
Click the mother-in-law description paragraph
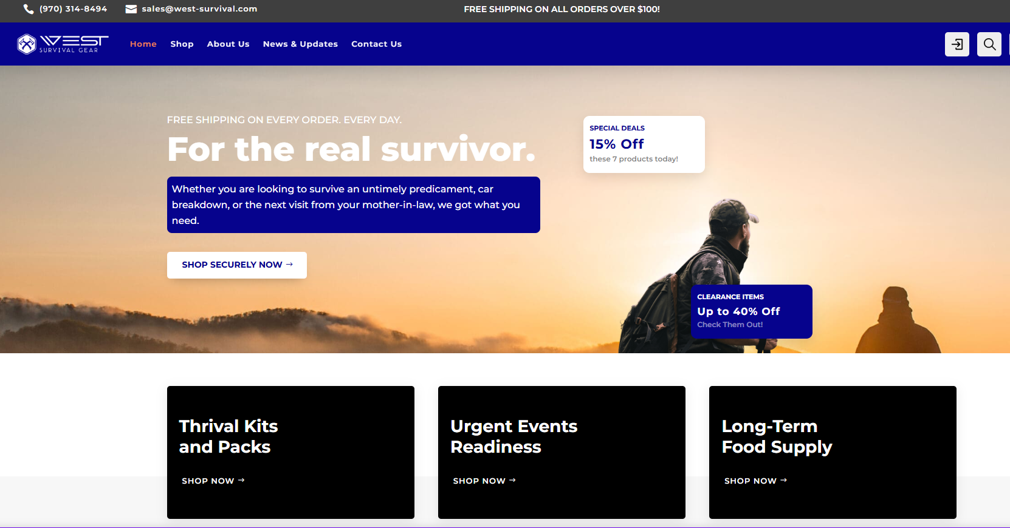[354, 205]
